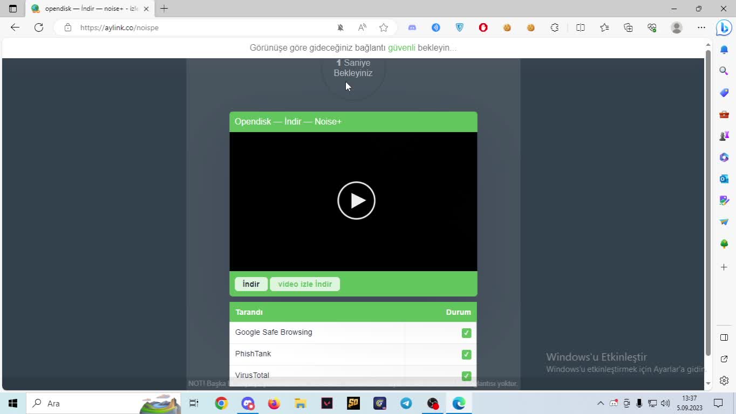The image size is (736, 414).
Task: Toggle the VirusTotal status checkmark
Action: 466,376
